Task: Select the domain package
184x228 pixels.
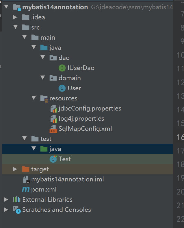Action: 70,78
